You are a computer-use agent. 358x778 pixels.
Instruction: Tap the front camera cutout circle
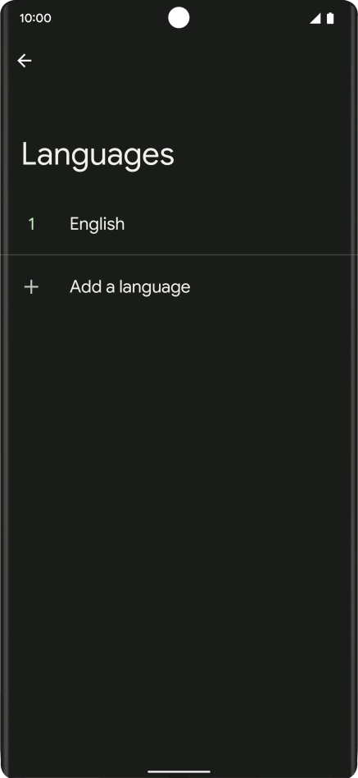click(x=179, y=18)
